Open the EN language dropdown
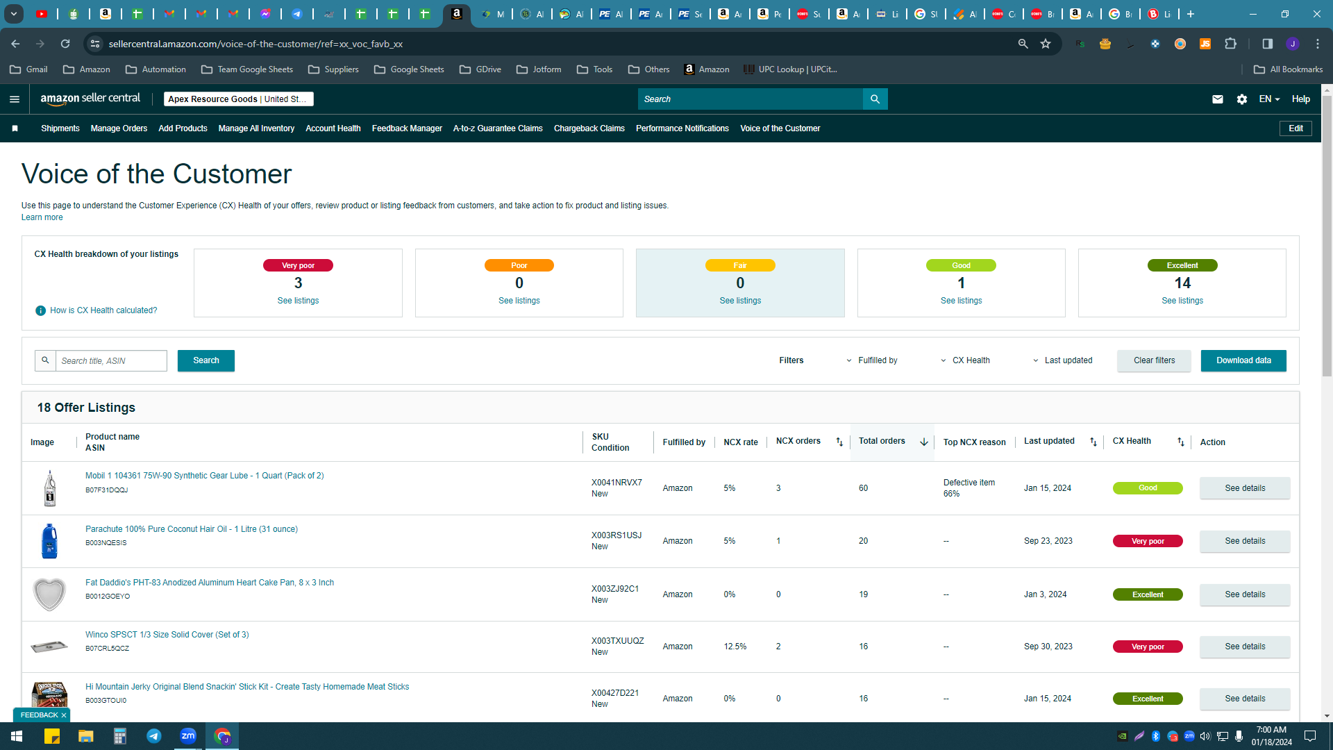Image resolution: width=1333 pixels, height=750 pixels. pyautogui.click(x=1269, y=99)
